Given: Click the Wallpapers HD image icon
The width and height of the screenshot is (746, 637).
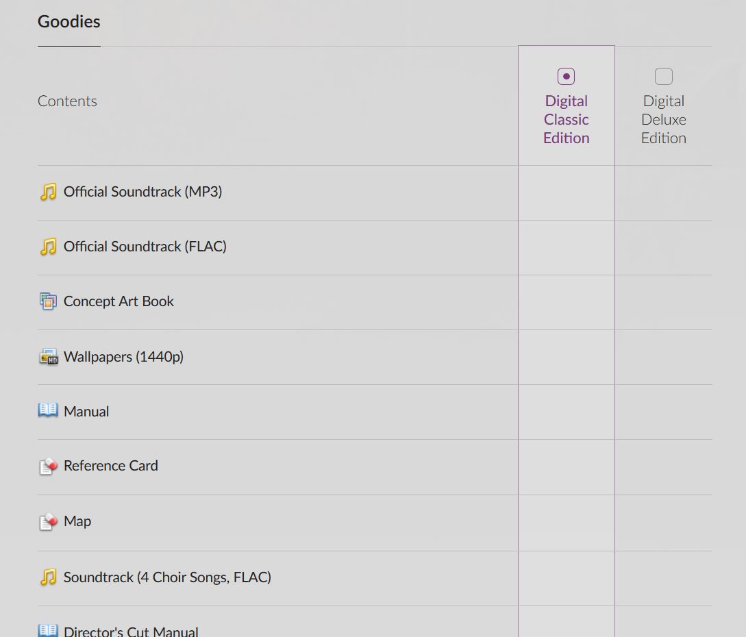Looking at the screenshot, I should tap(48, 357).
